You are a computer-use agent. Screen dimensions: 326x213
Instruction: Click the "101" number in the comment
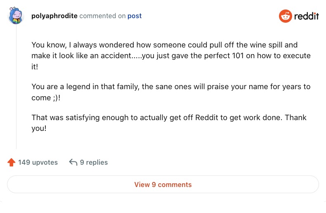pyautogui.click(x=237, y=55)
